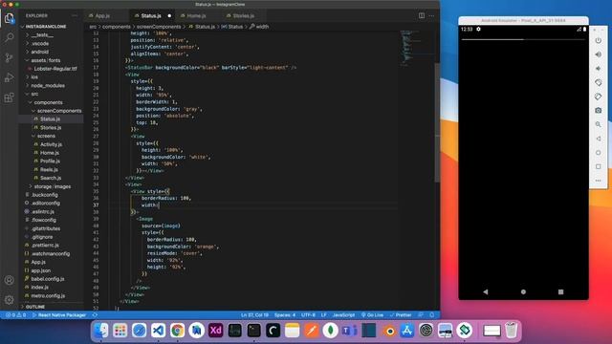Open Activity.js in the file tree
The height and width of the screenshot is (344, 612).
(51, 144)
